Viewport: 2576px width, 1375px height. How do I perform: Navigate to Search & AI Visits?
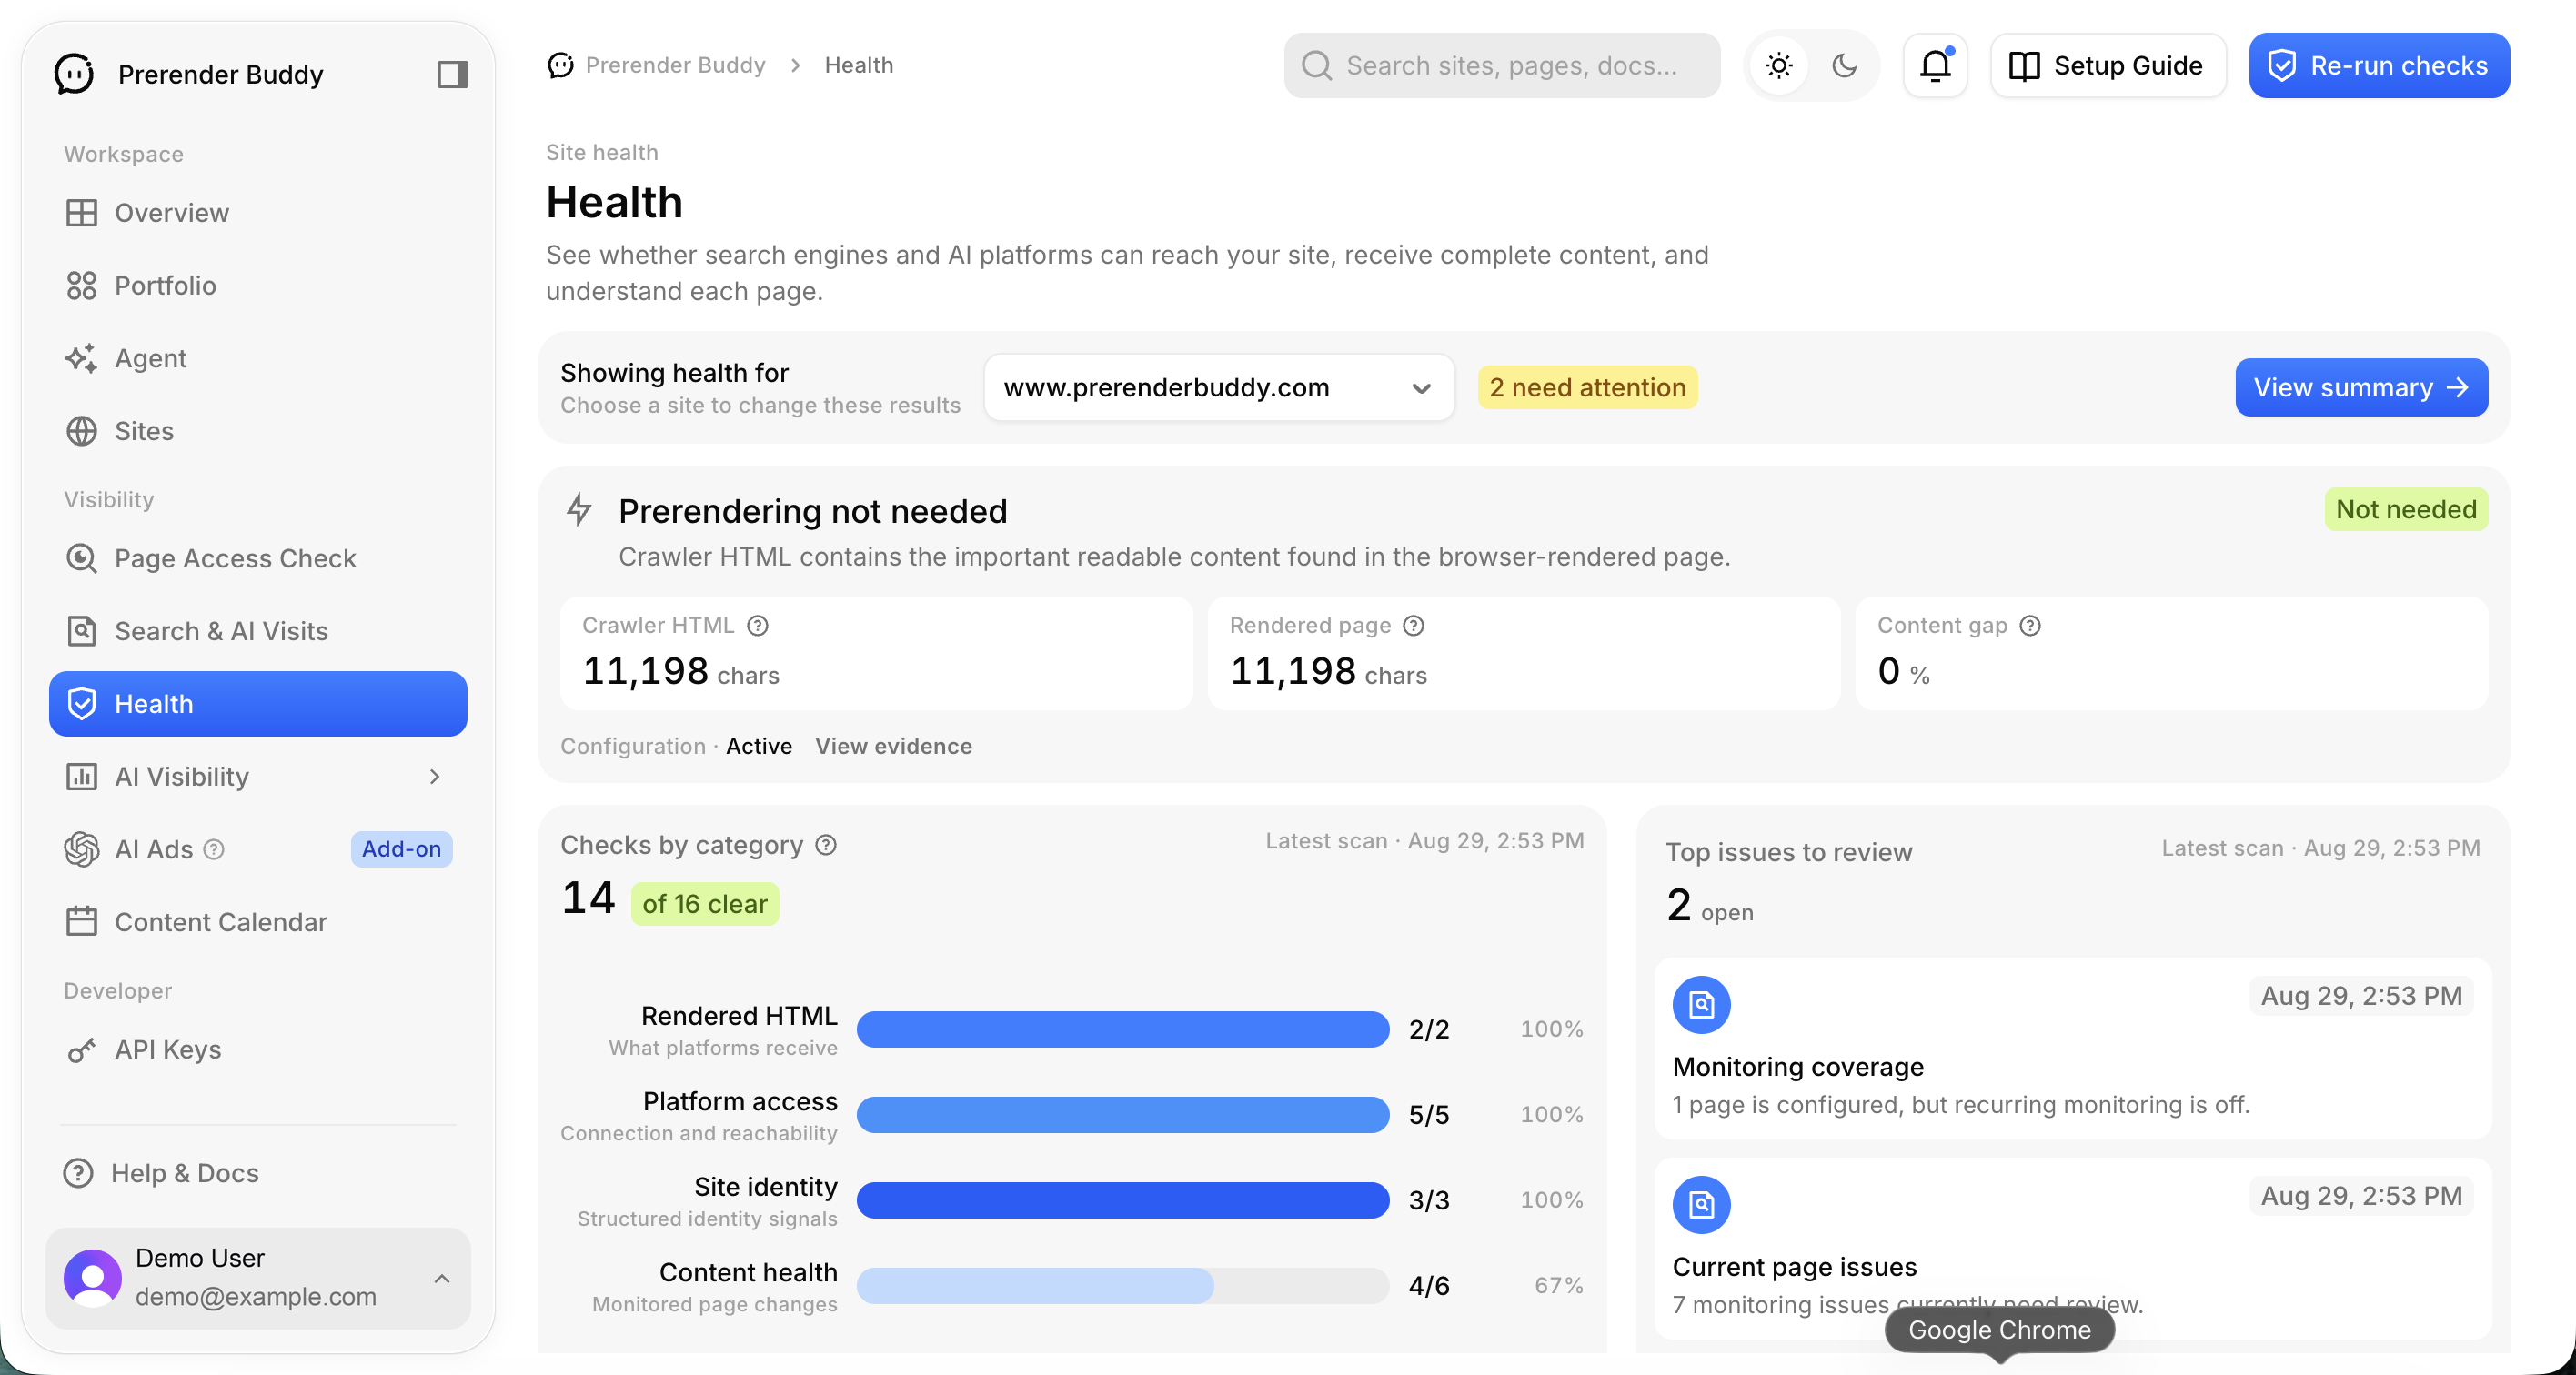(x=258, y=631)
